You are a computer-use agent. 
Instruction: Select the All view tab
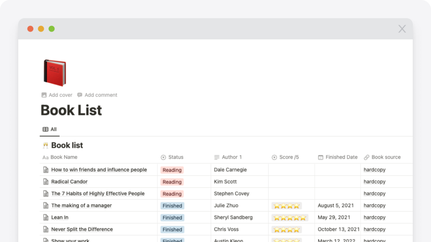coord(50,129)
